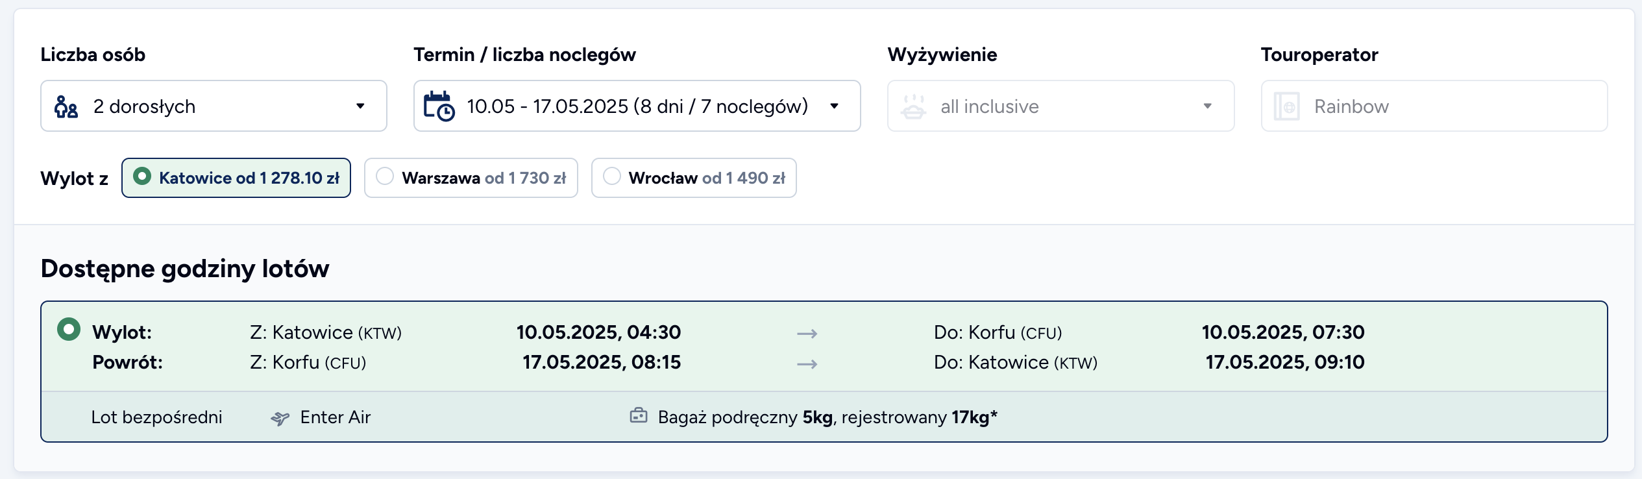Click the Enter Air airplane icon

coord(280,418)
